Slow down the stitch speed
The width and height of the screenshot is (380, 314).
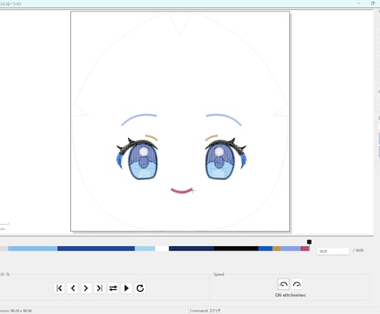click(283, 284)
